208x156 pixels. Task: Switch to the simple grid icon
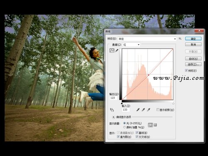coord(151,125)
